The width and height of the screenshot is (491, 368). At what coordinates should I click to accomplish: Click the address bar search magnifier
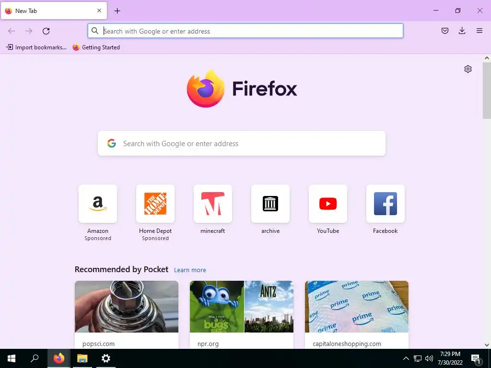95,31
